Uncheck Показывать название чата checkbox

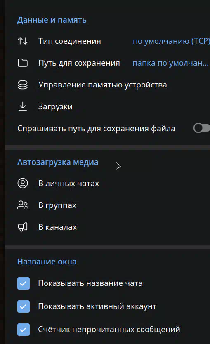pyautogui.click(x=24, y=283)
